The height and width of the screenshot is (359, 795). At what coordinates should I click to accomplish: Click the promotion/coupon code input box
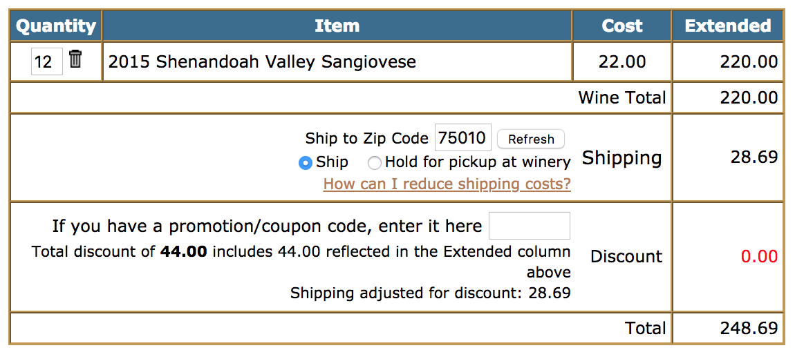529,226
